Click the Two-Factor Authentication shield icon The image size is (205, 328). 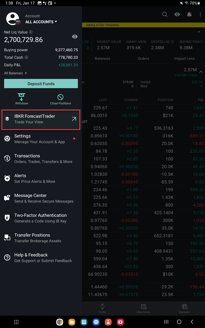point(7,218)
